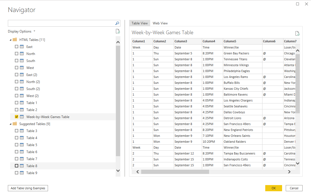Click the table icon beside North (2)
Viewport: 311px width, 196px height.
[22, 82]
